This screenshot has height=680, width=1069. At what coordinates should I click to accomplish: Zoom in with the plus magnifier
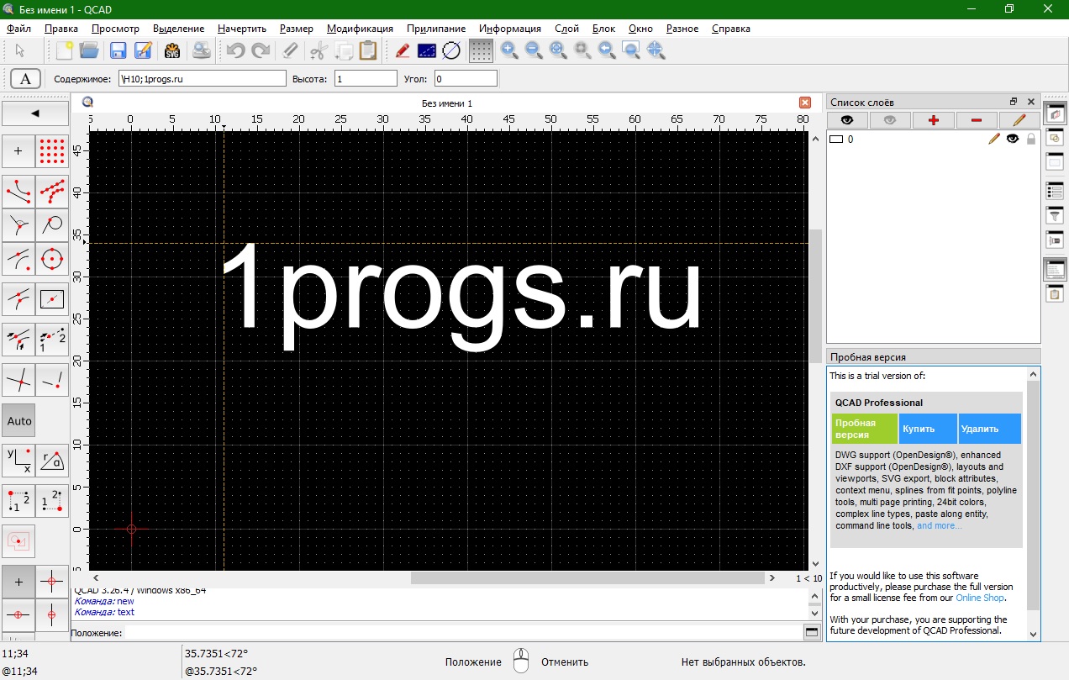click(x=509, y=50)
